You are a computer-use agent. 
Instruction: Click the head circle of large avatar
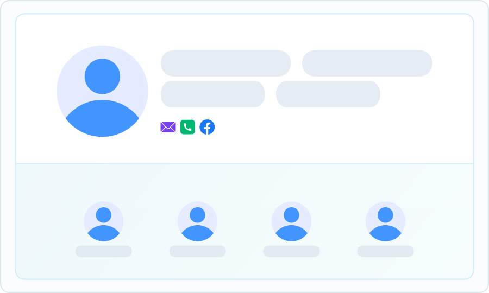tap(102, 77)
